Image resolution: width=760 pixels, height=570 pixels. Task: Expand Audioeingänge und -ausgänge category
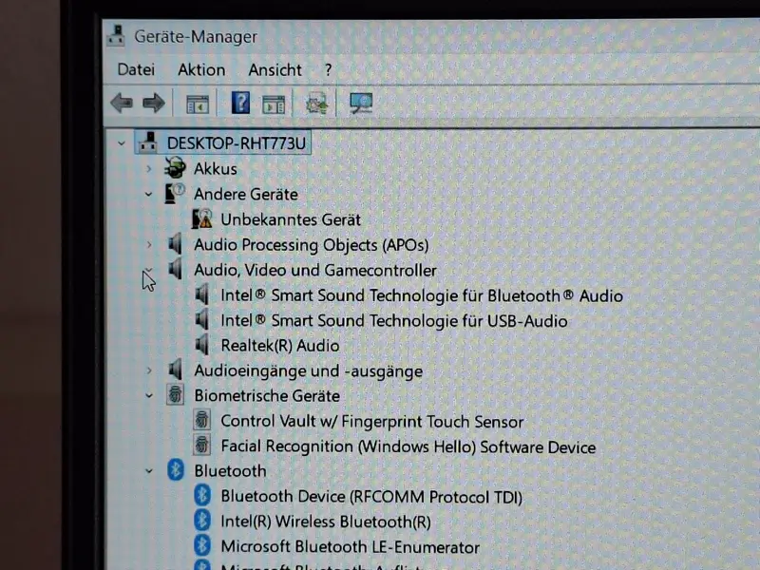(x=149, y=370)
